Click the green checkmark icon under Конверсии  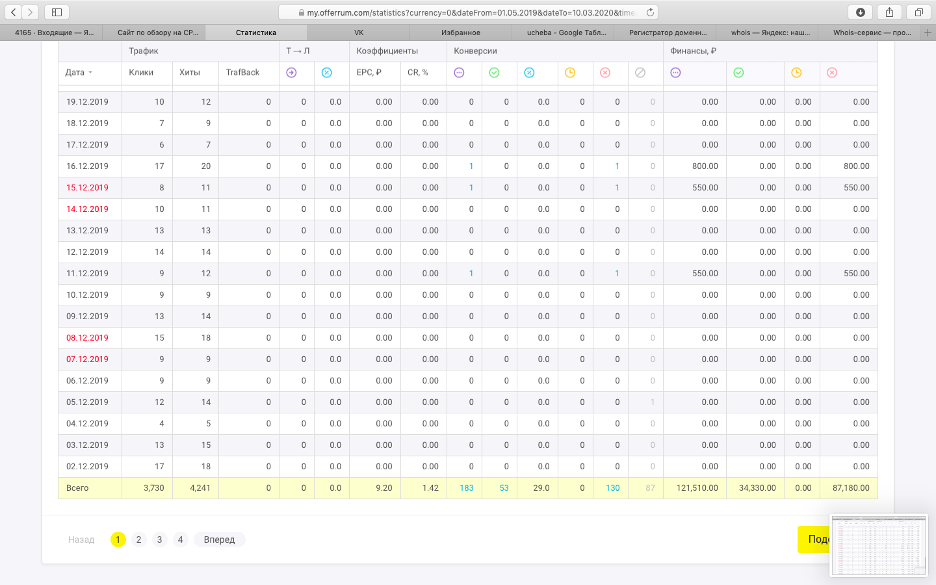coord(494,73)
